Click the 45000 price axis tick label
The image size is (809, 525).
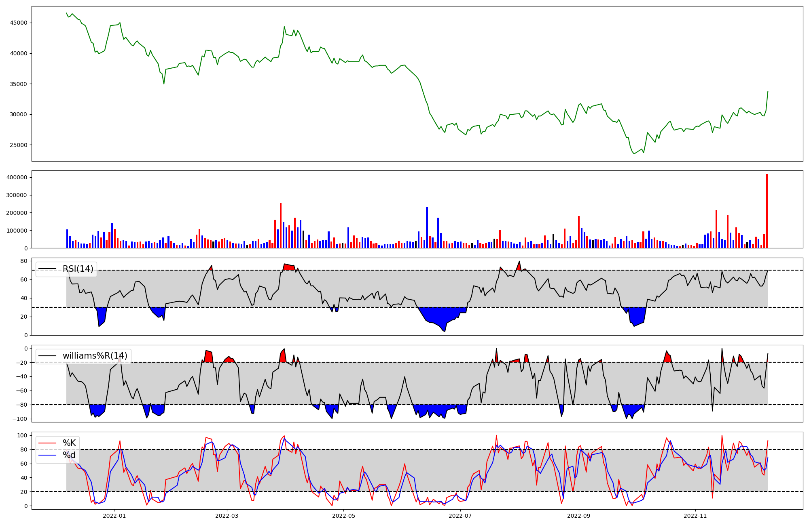[19, 23]
